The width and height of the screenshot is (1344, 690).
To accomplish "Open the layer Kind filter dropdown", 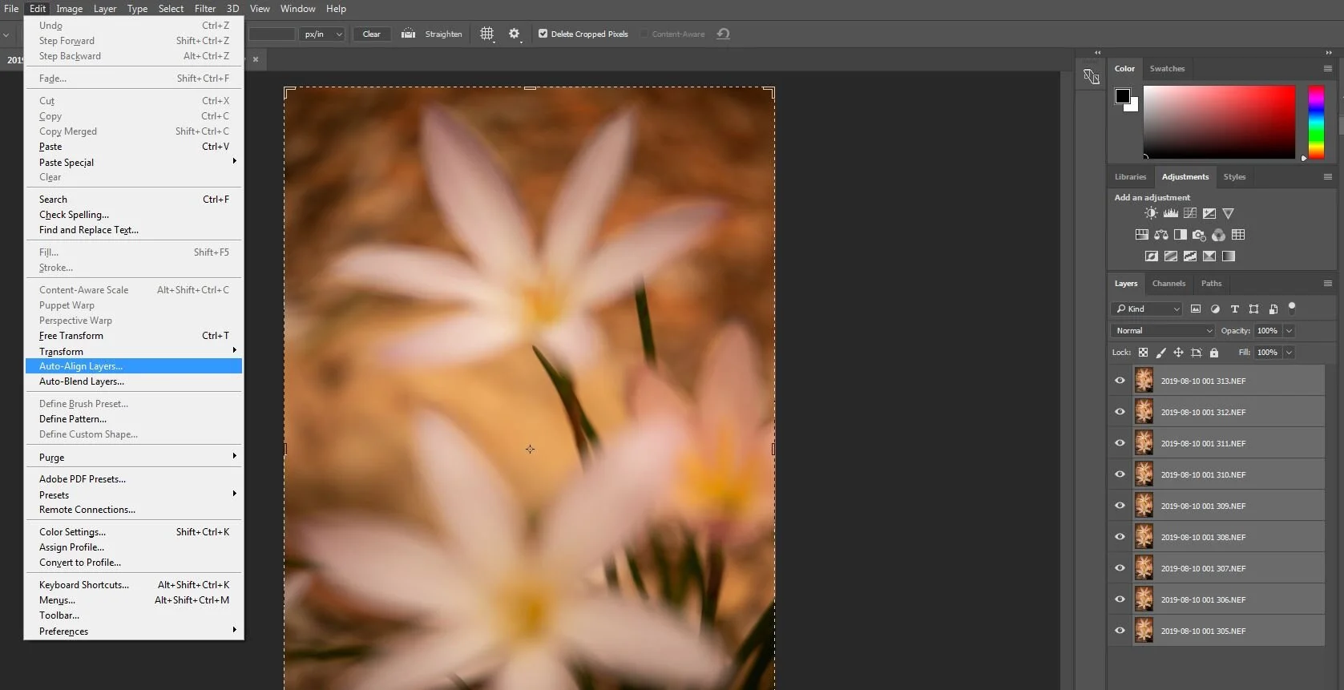I will pyautogui.click(x=1146, y=309).
